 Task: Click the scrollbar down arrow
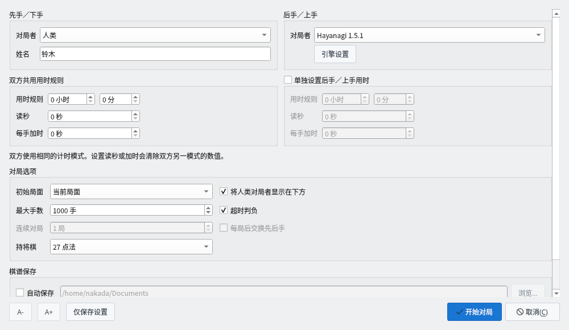(x=556, y=293)
